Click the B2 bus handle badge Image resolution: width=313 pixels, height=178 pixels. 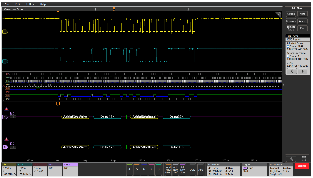[5, 147]
